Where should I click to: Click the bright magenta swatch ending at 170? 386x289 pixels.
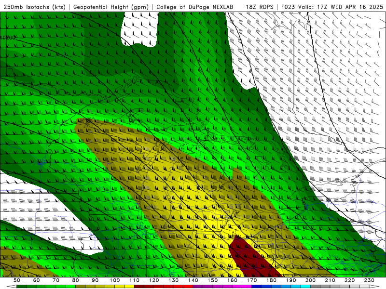(247, 287)
